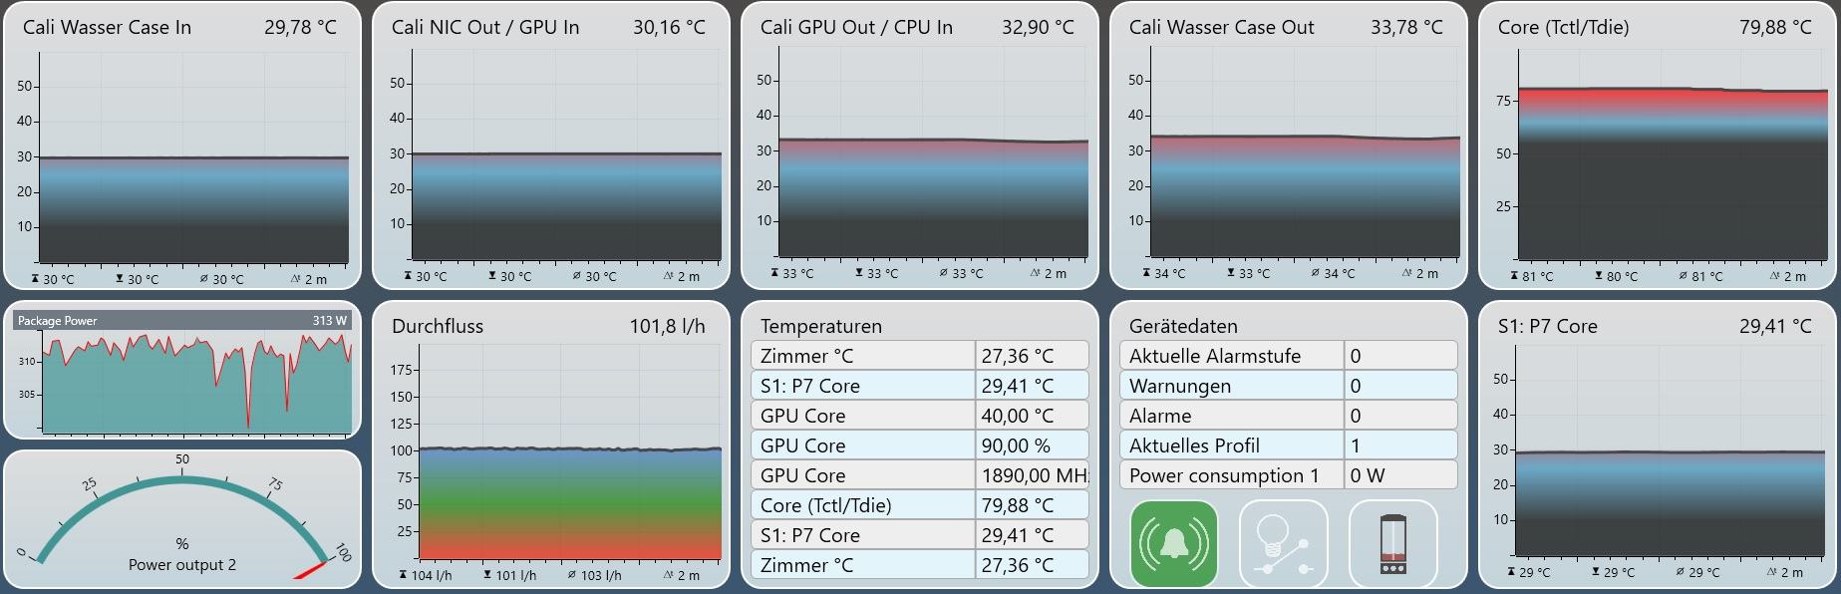Click the Gerätedaten panel heading
Viewport: 1841px width, 594px height.
pos(1183,327)
